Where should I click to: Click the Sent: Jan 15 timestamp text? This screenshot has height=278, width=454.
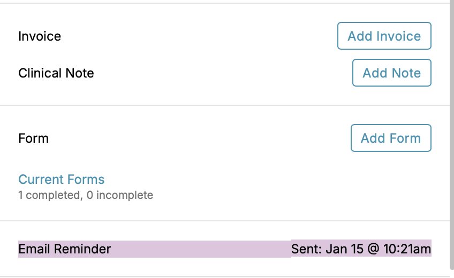(361, 249)
